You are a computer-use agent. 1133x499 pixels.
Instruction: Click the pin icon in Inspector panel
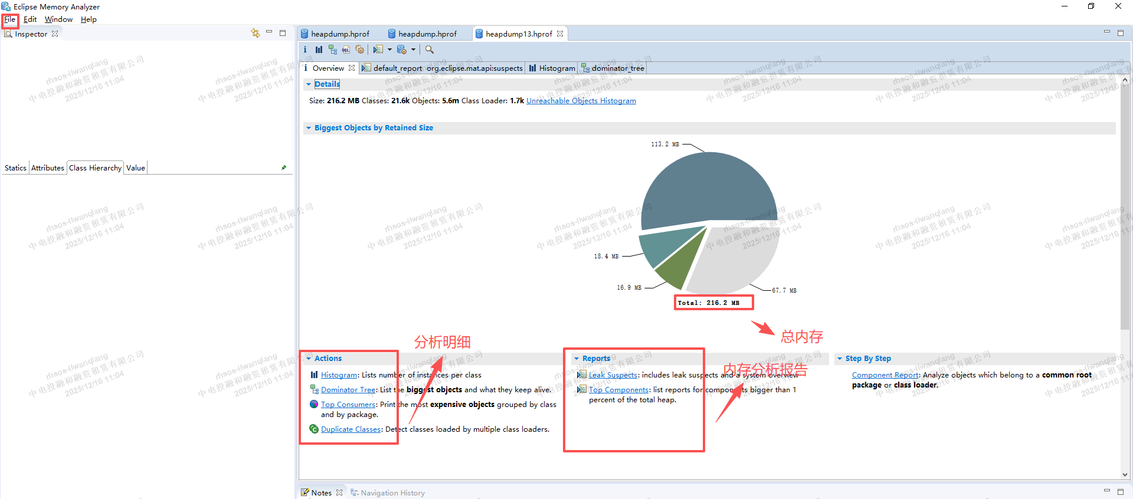(x=284, y=168)
